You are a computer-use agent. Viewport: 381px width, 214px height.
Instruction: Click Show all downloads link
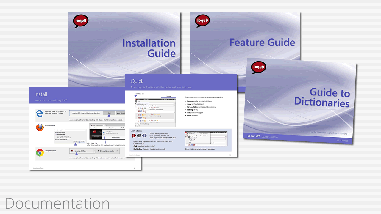click(107, 151)
